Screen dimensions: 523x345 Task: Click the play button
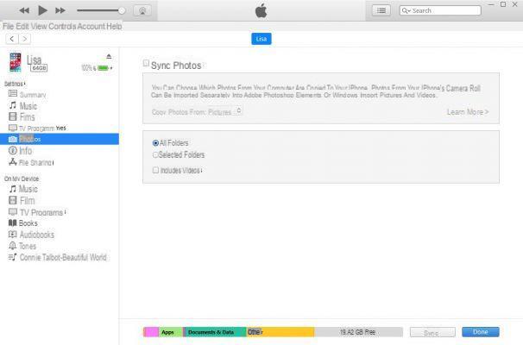click(42, 10)
